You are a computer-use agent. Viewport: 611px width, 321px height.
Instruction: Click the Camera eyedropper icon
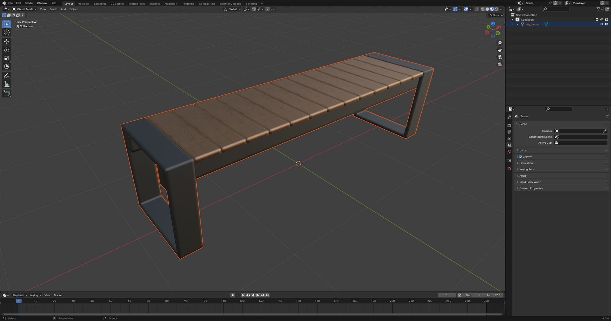pyautogui.click(x=605, y=131)
